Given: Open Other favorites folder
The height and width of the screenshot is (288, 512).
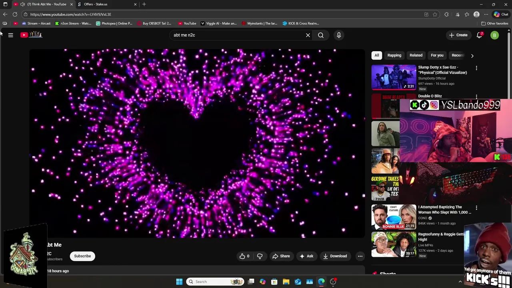Looking at the screenshot, I should point(494,23).
